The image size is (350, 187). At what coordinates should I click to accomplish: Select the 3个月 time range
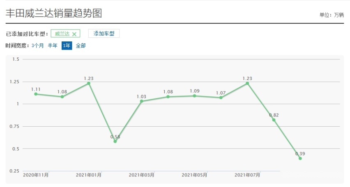37,46
